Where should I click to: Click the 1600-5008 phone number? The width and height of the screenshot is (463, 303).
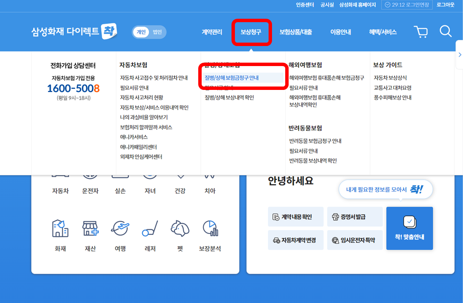click(73, 88)
